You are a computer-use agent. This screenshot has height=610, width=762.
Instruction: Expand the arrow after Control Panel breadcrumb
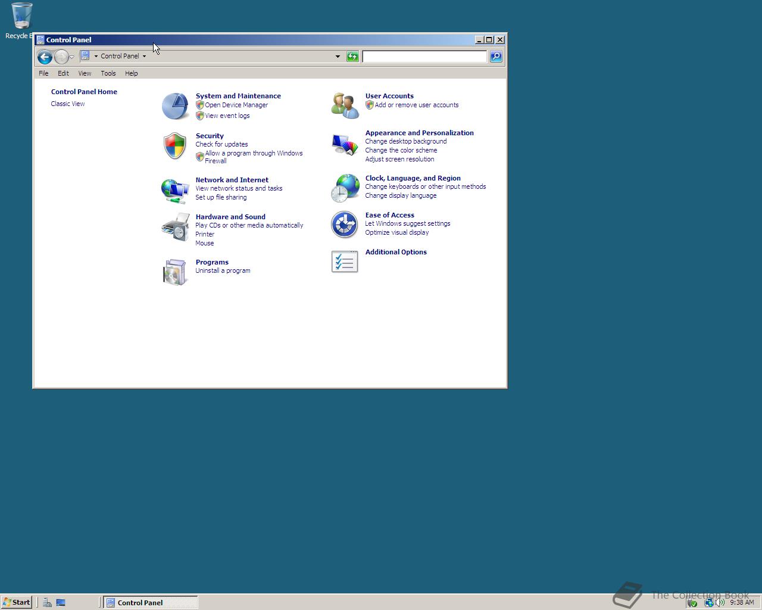[x=144, y=56]
